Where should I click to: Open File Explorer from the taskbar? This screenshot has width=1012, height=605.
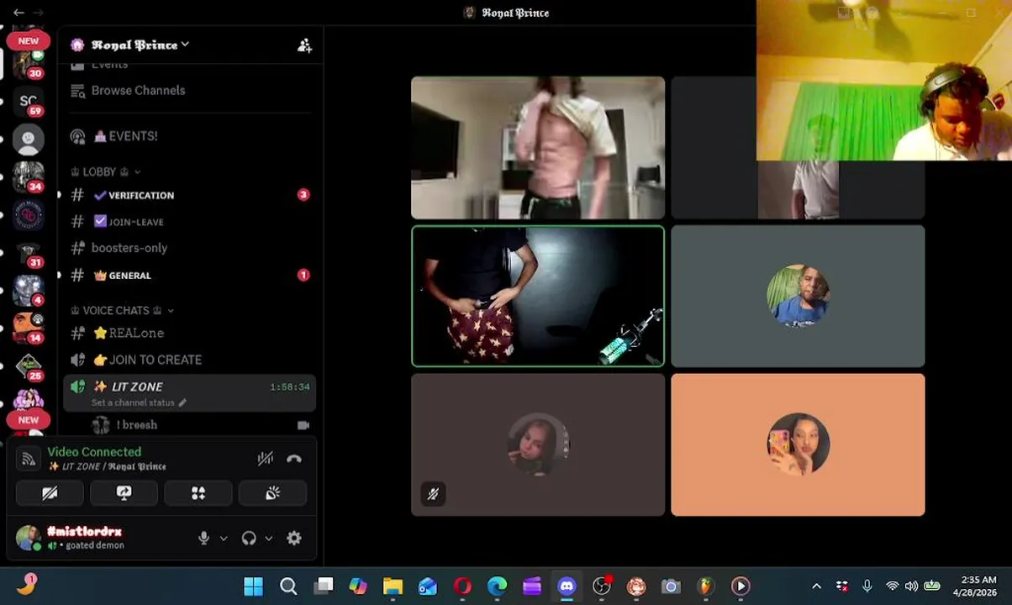pyautogui.click(x=393, y=586)
